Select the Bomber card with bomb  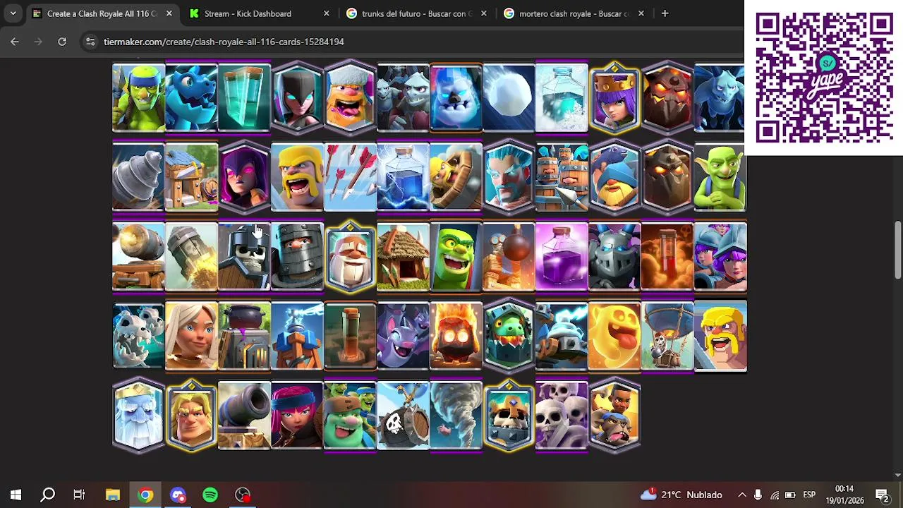(509, 257)
